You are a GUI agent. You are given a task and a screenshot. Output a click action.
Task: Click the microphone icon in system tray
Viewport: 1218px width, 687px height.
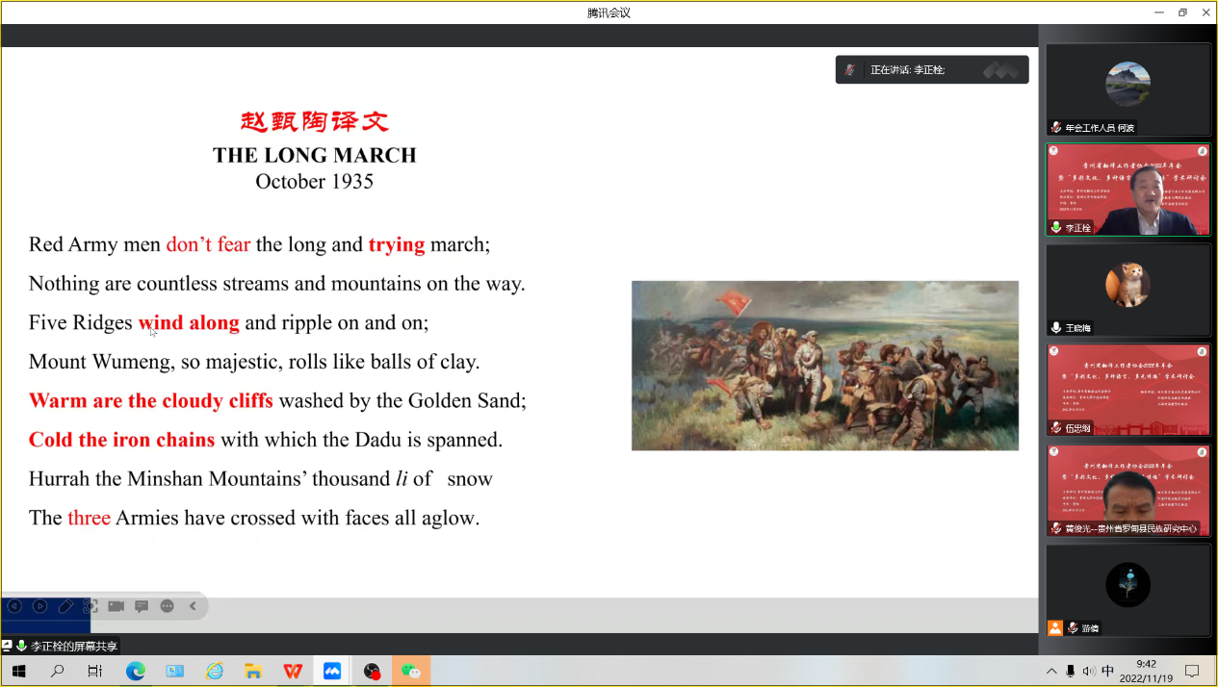pos(1070,672)
